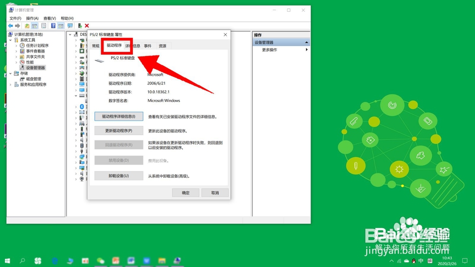Click 更多操作 in the actions pane
The height and width of the screenshot is (267, 475).
269,50
